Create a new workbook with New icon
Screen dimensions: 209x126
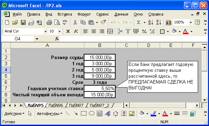click(x=7, y=22)
